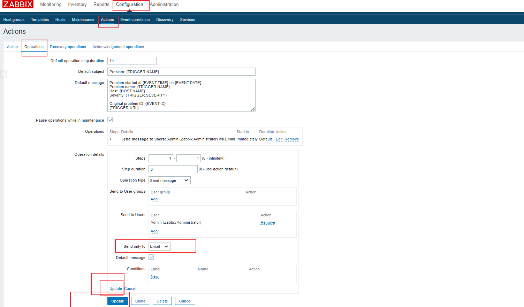The height and width of the screenshot is (307, 524).
Task: Go to Actions submenu
Action: [x=107, y=20]
